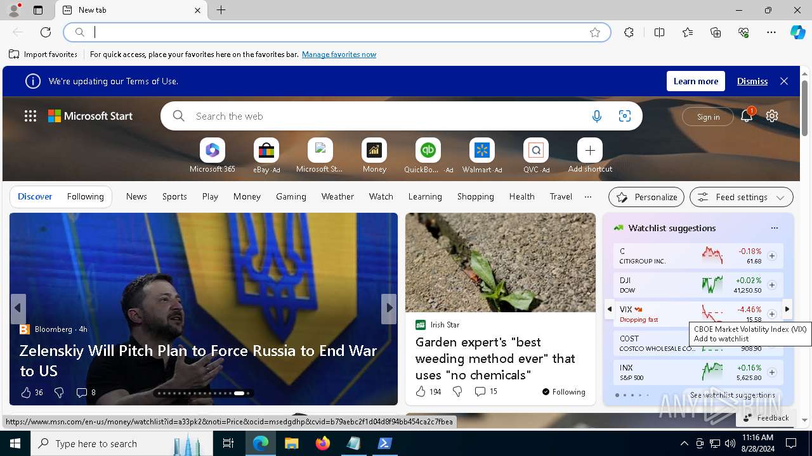Open Collections toolbar icon
812x456 pixels.
[716, 32]
